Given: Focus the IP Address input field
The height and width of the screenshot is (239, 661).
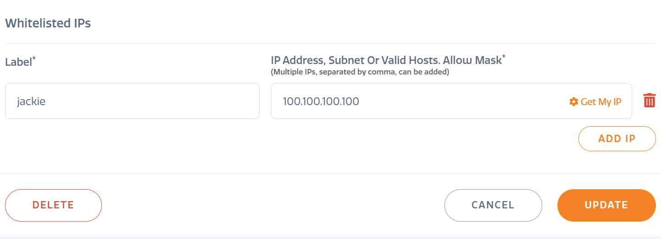Looking at the screenshot, I should tap(451, 101).
